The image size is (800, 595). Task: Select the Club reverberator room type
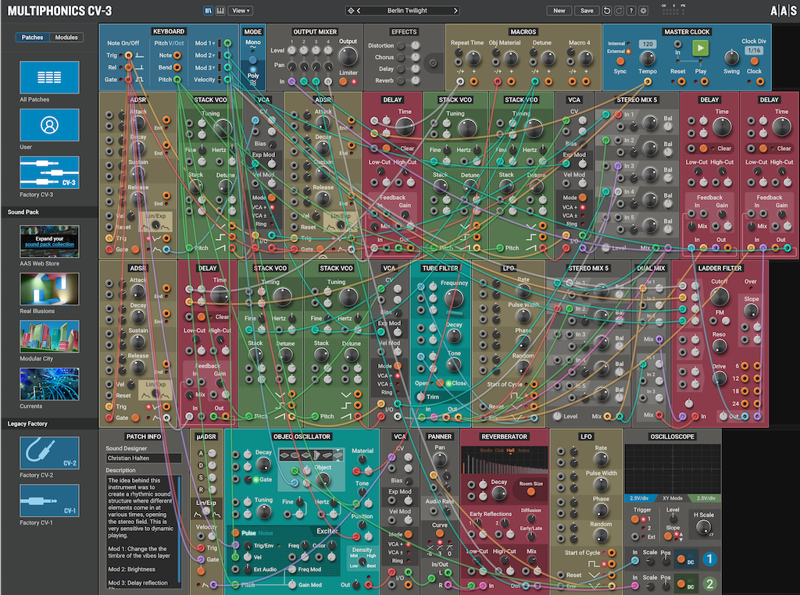(x=499, y=451)
